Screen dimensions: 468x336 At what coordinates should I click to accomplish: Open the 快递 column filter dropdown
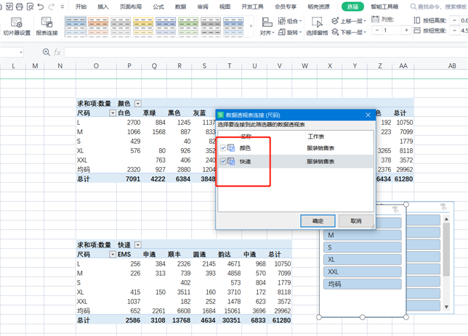(x=137, y=245)
